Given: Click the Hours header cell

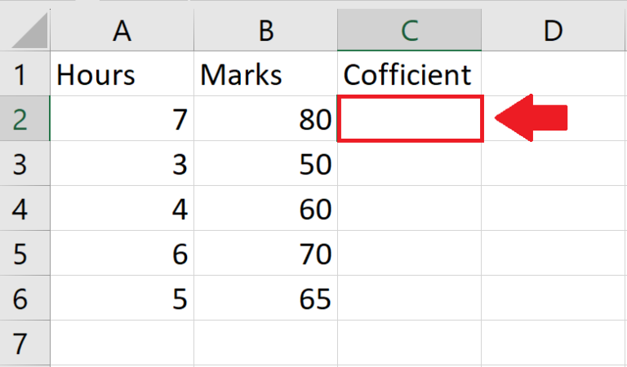Looking at the screenshot, I should click(x=122, y=75).
